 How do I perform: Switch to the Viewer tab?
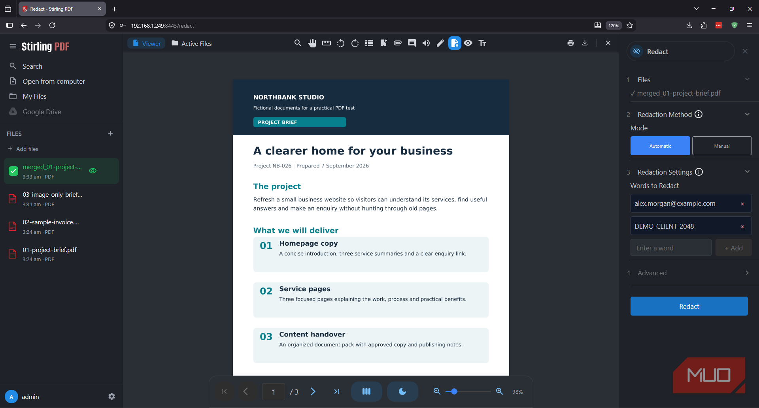[x=147, y=43]
